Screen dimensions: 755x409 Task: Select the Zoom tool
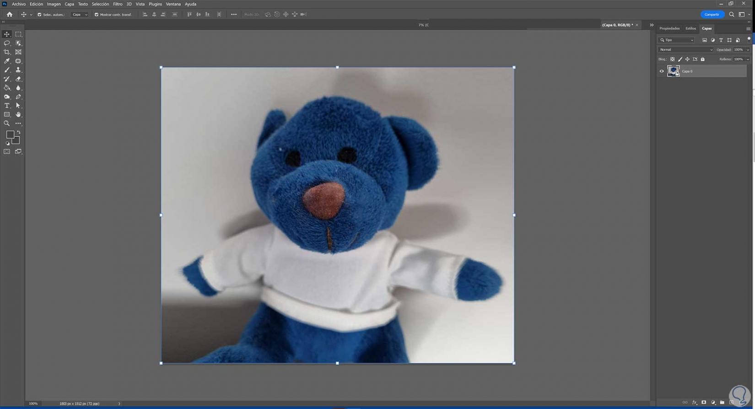click(x=7, y=124)
